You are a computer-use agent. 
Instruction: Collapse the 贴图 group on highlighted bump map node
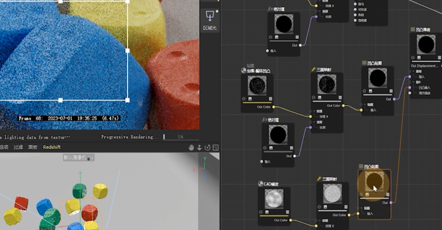(x=362, y=208)
